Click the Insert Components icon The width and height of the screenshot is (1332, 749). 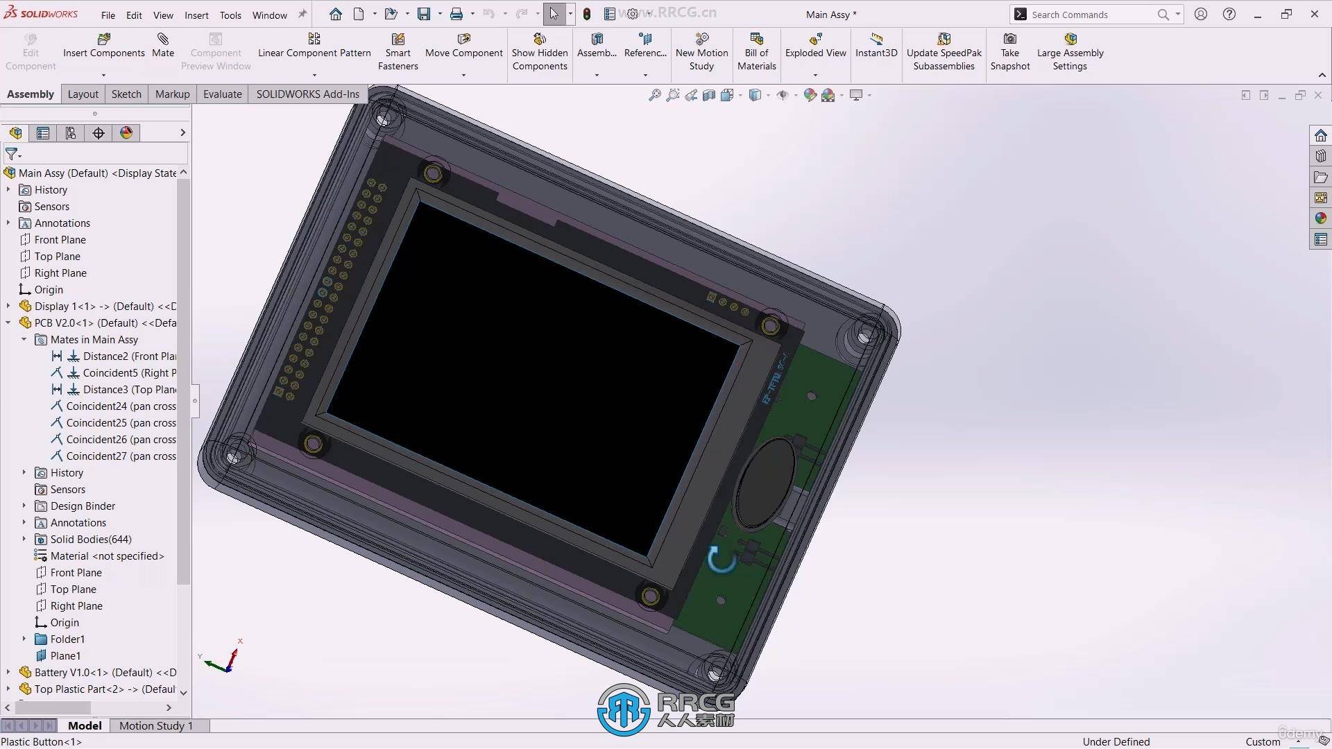[103, 40]
